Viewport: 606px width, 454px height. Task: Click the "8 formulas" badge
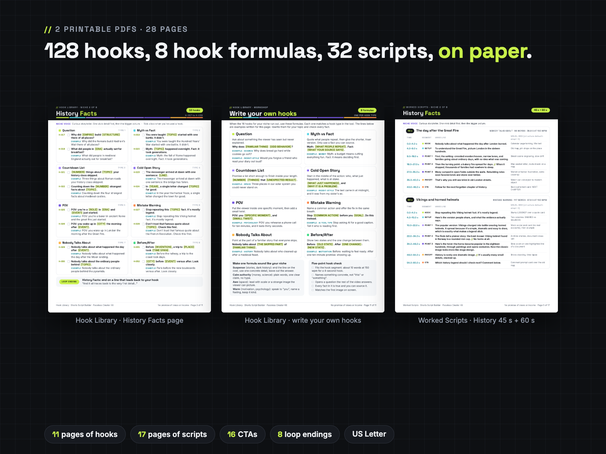coord(367,110)
